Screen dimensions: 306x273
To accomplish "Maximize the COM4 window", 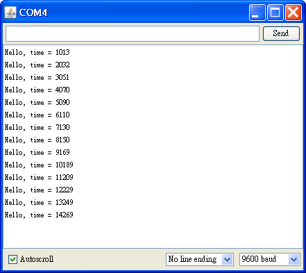I will [x=275, y=13].
